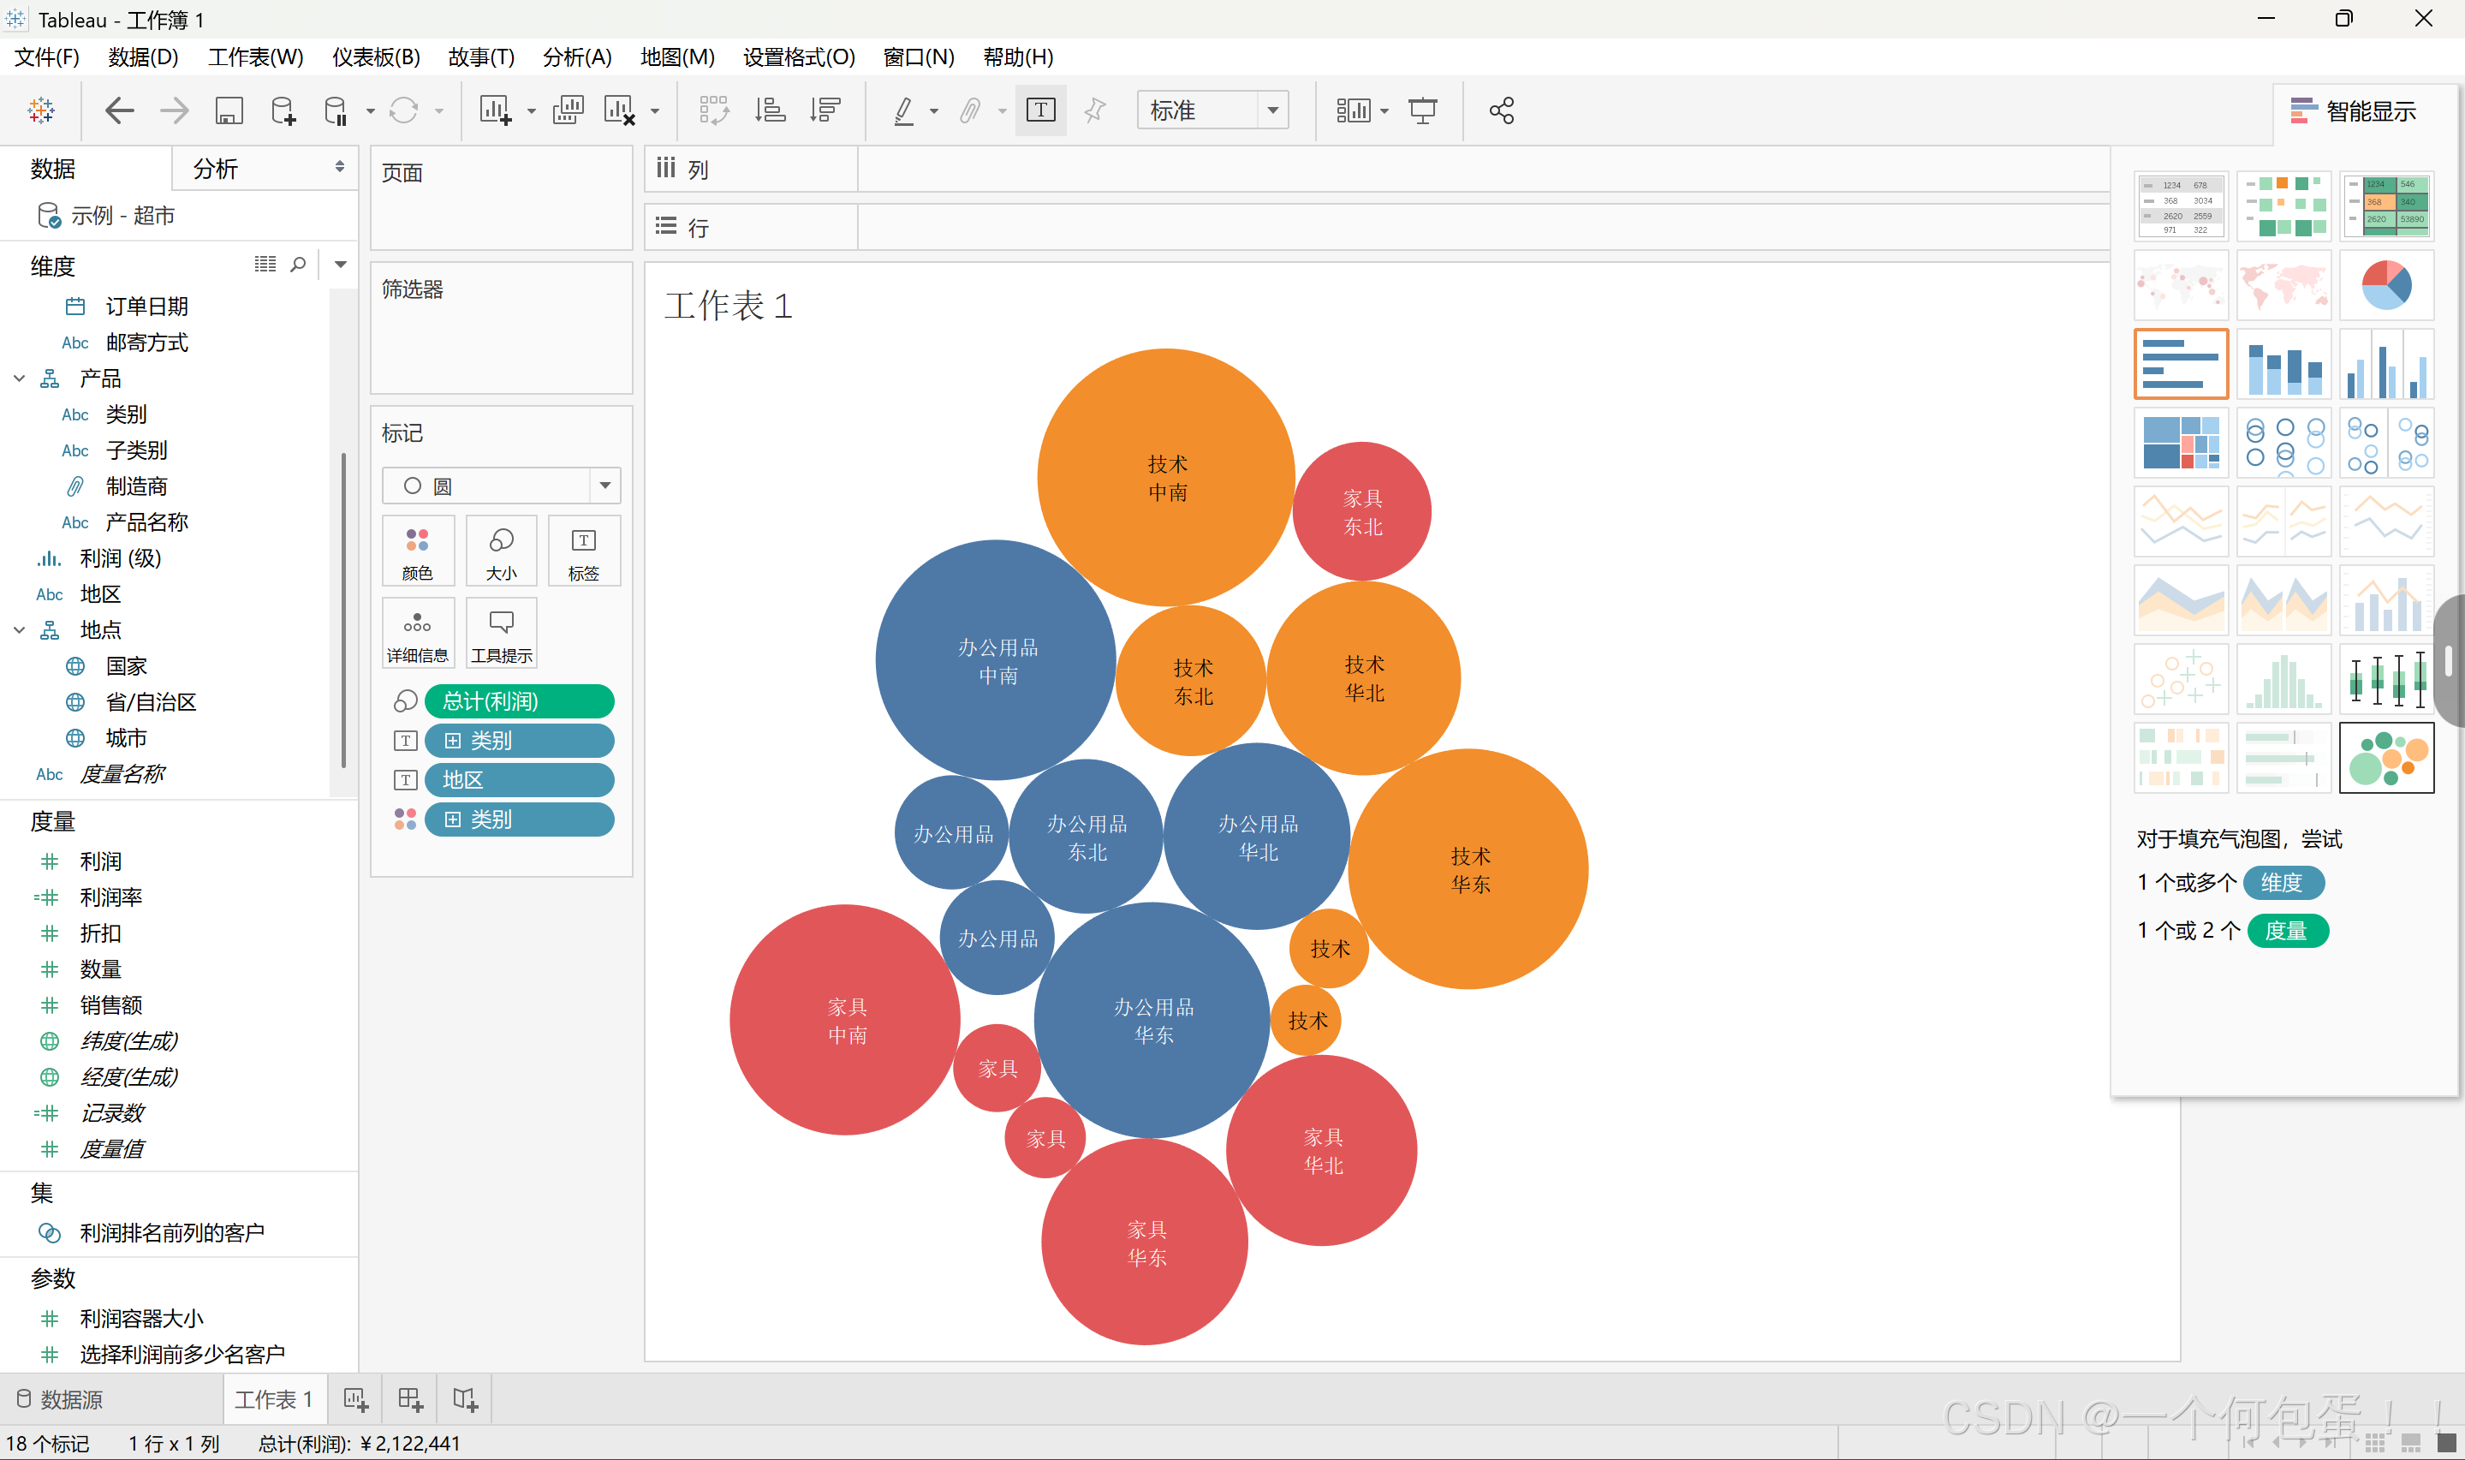Click the new data source icon
The width and height of the screenshot is (2465, 1460).
[x=283, y=110]
